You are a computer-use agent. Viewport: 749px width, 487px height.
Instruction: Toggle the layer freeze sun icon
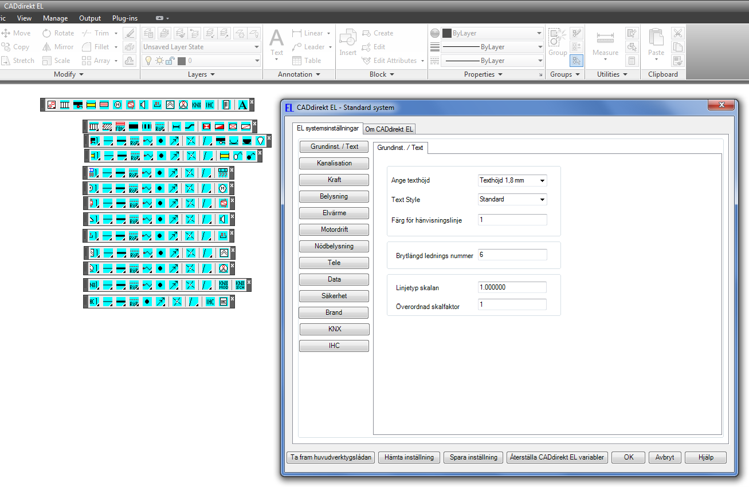[x=159, y=61]
